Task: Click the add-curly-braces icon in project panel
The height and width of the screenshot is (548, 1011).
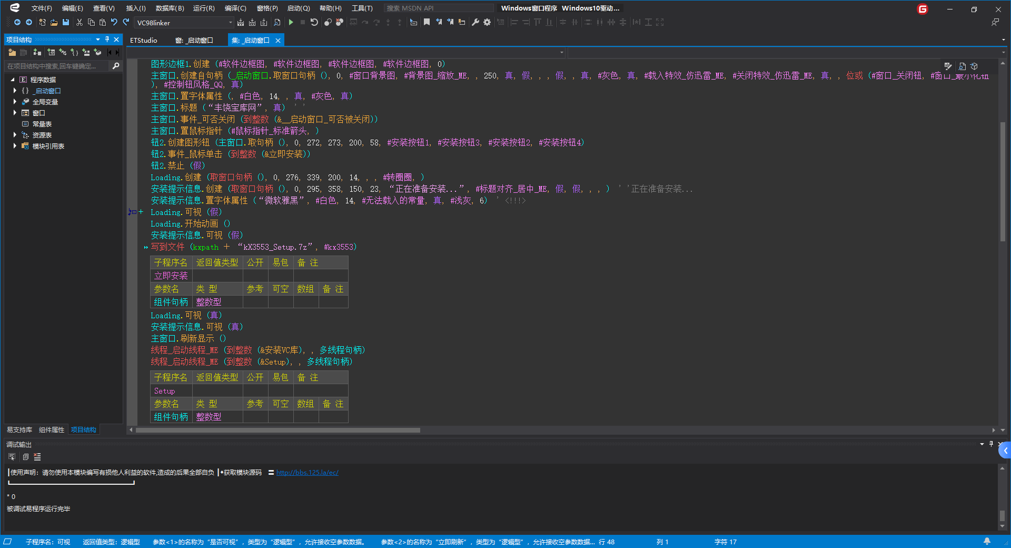Action: click(74, 52)
